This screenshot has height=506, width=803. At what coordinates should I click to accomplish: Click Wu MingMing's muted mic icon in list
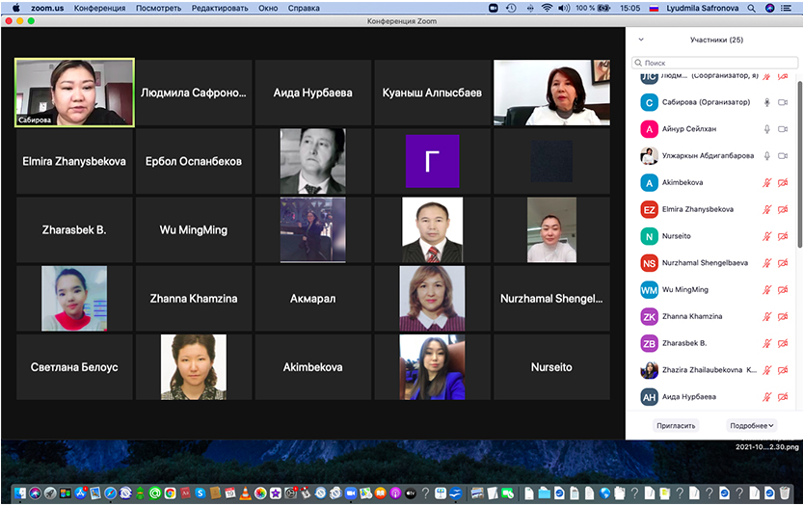pyautogui.click(x=768, y=290)
